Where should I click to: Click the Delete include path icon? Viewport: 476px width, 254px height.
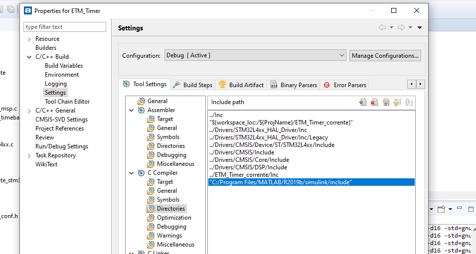tap(374, 102)
